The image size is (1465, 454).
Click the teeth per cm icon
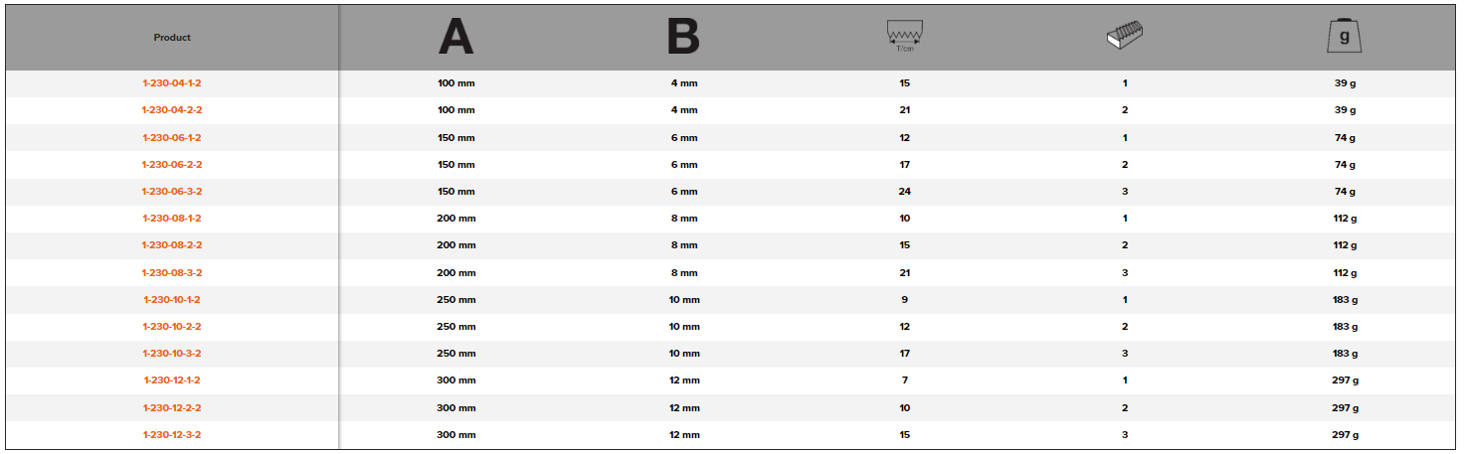tap(904, 38)
